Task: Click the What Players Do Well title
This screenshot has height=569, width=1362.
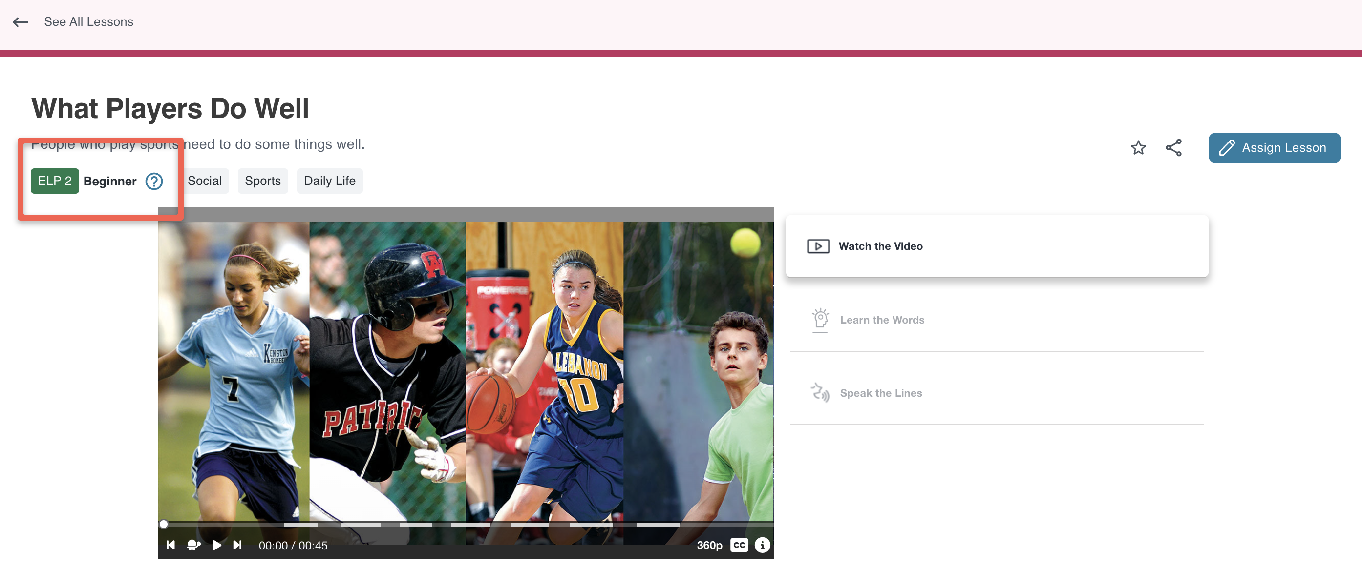Action: click(170, 108)
